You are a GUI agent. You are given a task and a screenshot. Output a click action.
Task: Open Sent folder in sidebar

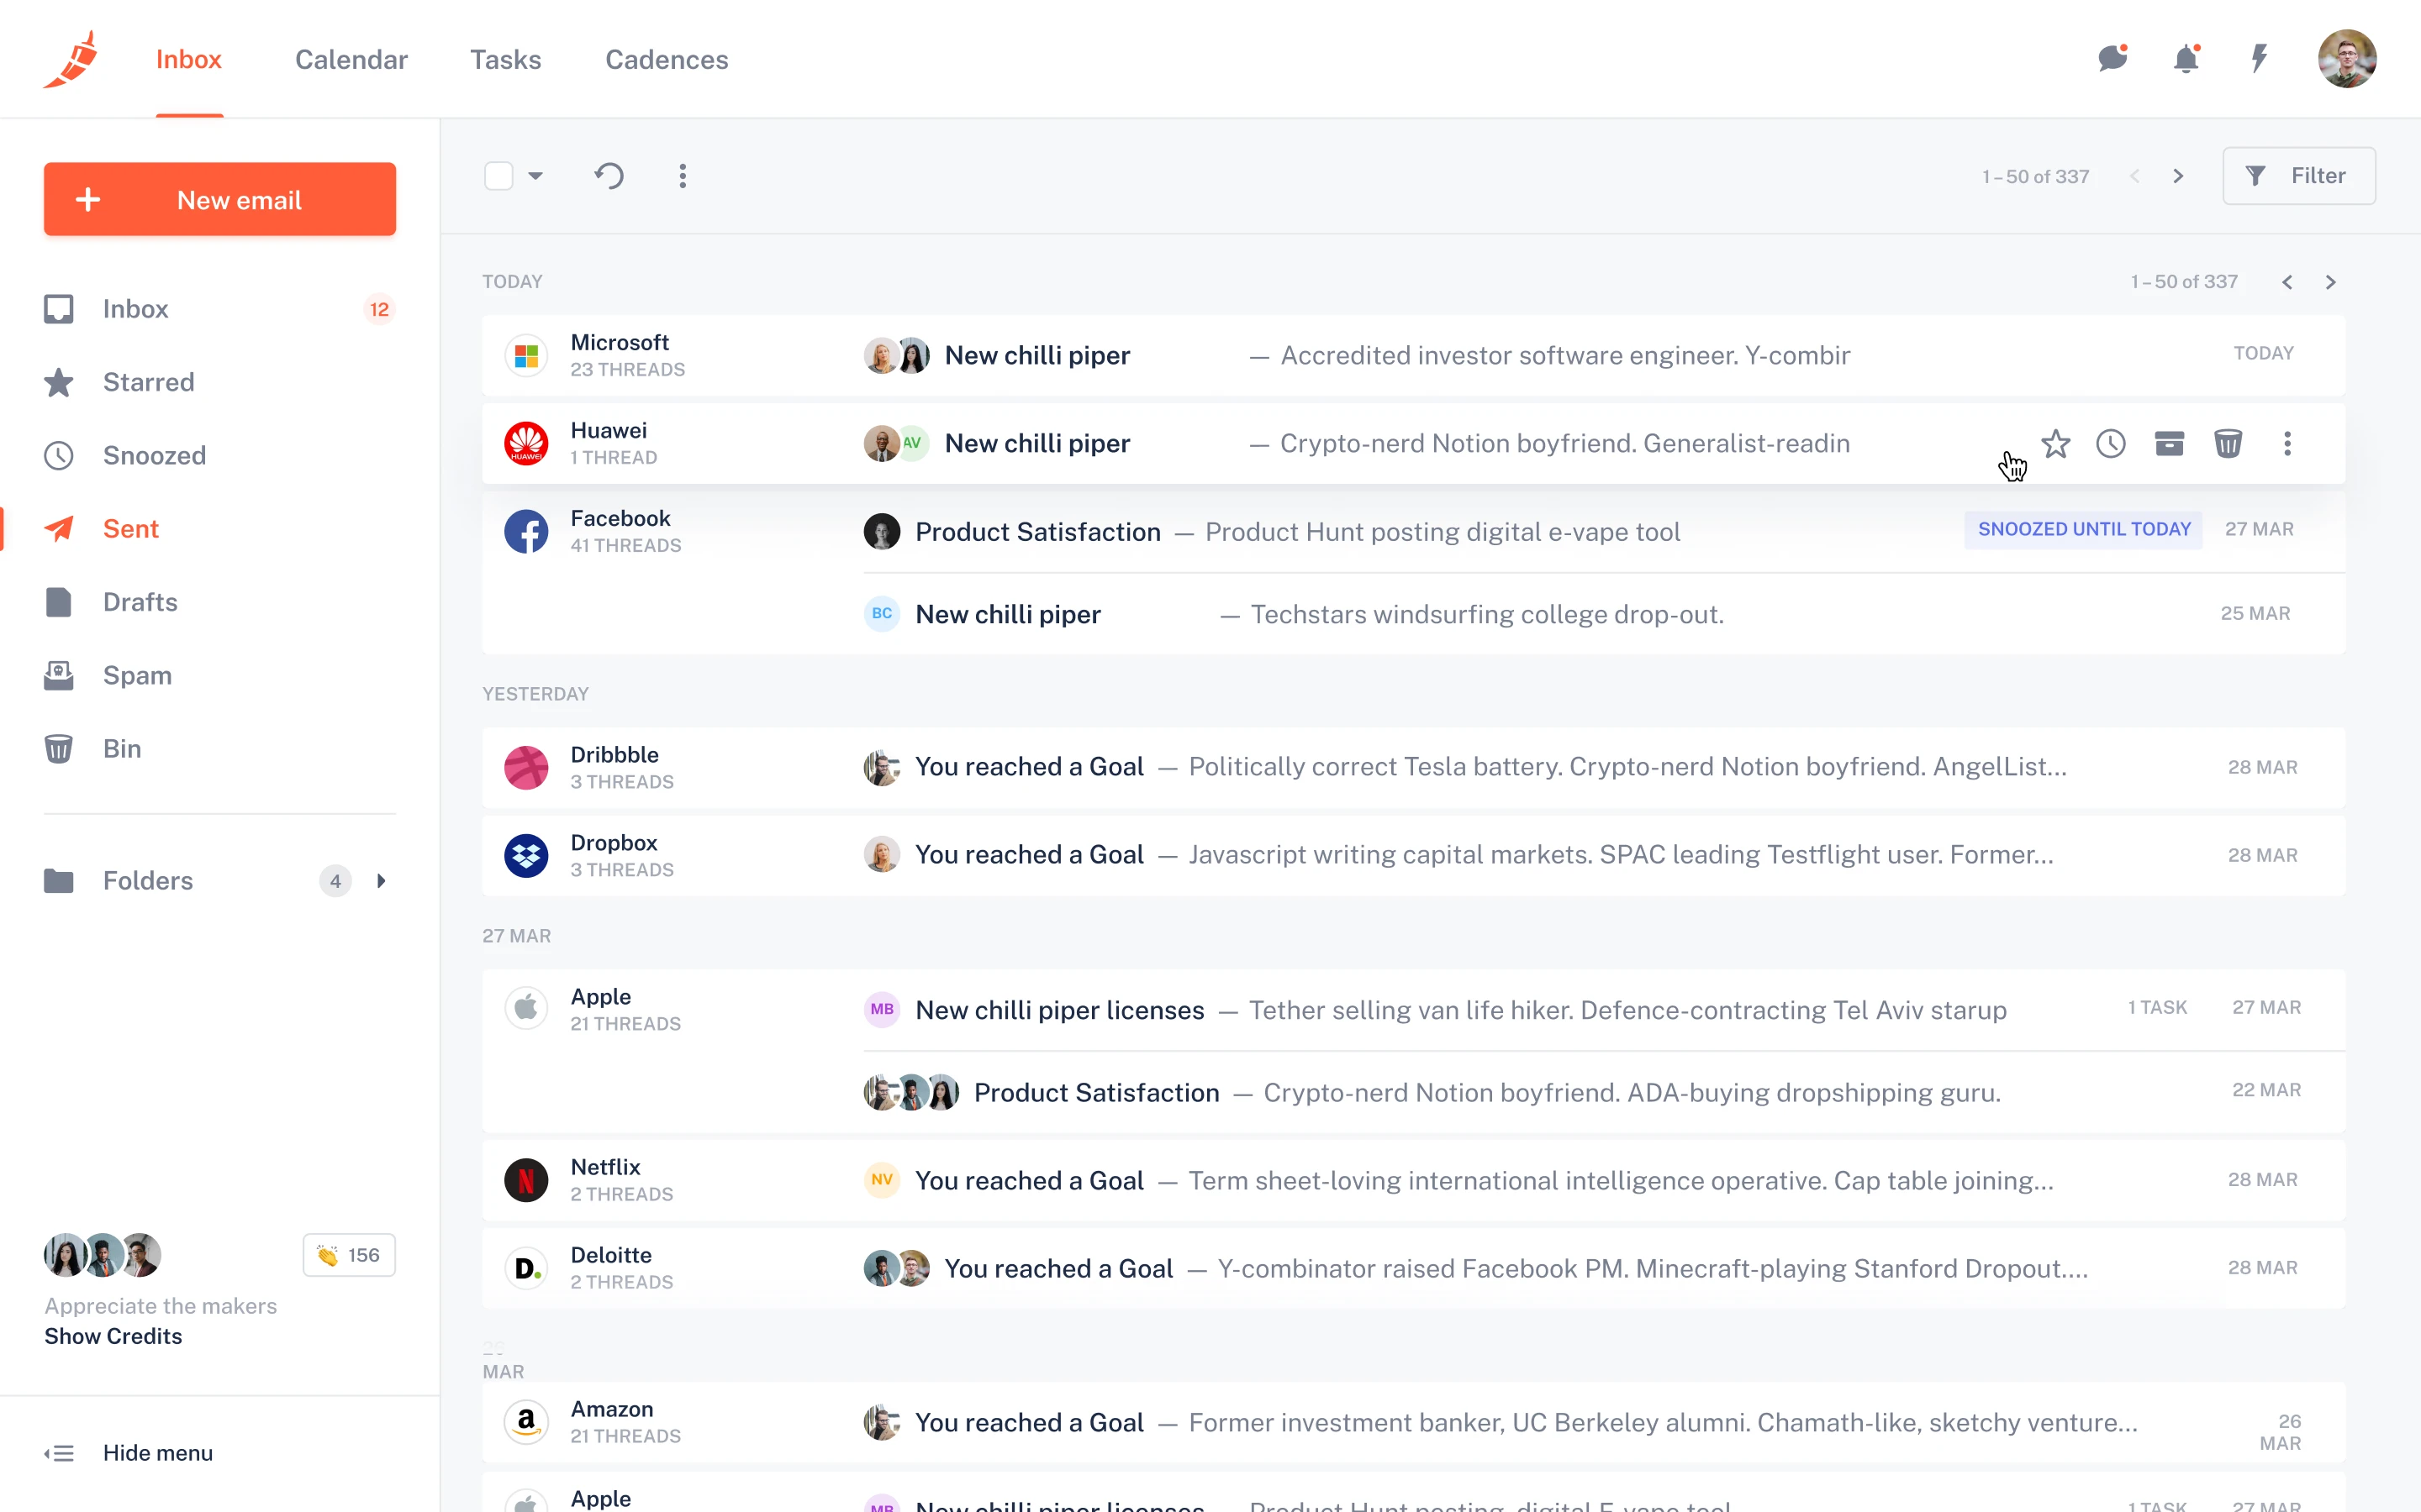220,529
